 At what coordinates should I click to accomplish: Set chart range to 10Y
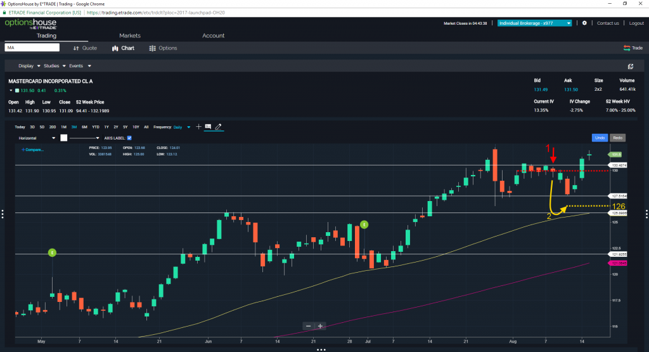coord(136,127)
